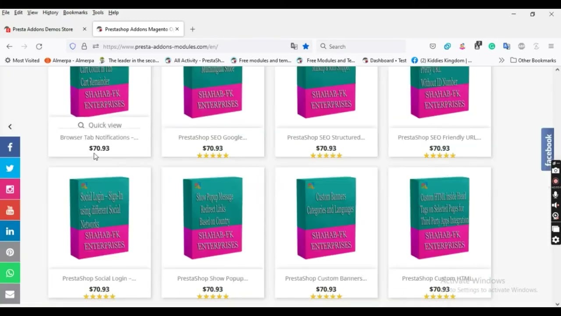This screenshot has width=561, height=316.
Task: Open the File menu
Action: click(x=6, y=12)
